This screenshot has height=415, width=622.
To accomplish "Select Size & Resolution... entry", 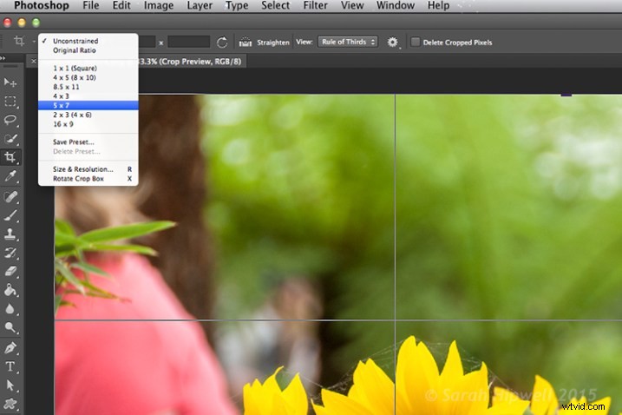I will [x=88, y=169].
